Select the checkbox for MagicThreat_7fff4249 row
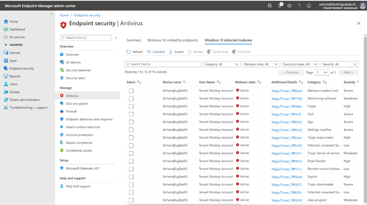Screen dimensions: 367x205 pos(131,200)
